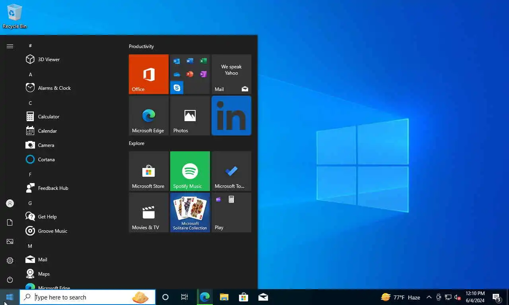Open OneNote in the Office tile group
The image size is (509, 305).
(203, 74)
